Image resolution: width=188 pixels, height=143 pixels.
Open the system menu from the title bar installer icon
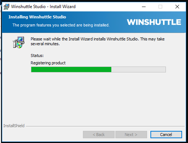click(6, 7)
